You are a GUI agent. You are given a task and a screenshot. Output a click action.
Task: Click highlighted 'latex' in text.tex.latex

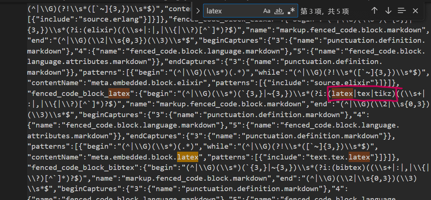pos(359,157)
